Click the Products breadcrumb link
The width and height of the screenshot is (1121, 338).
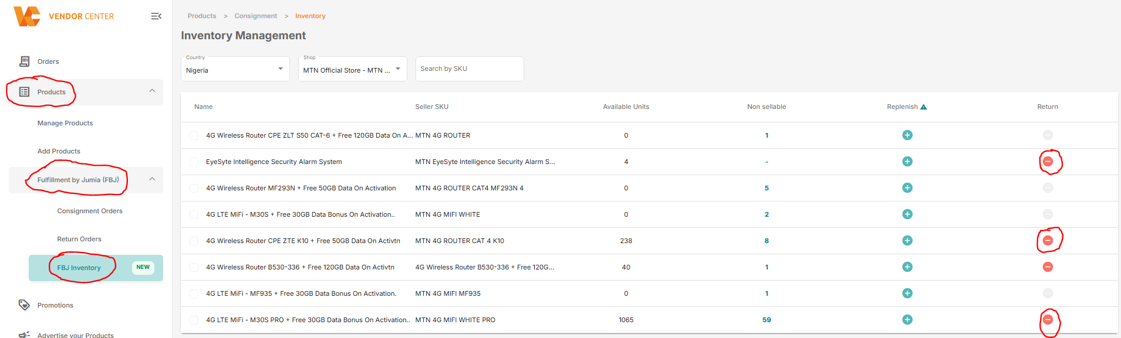click(202, 16)
